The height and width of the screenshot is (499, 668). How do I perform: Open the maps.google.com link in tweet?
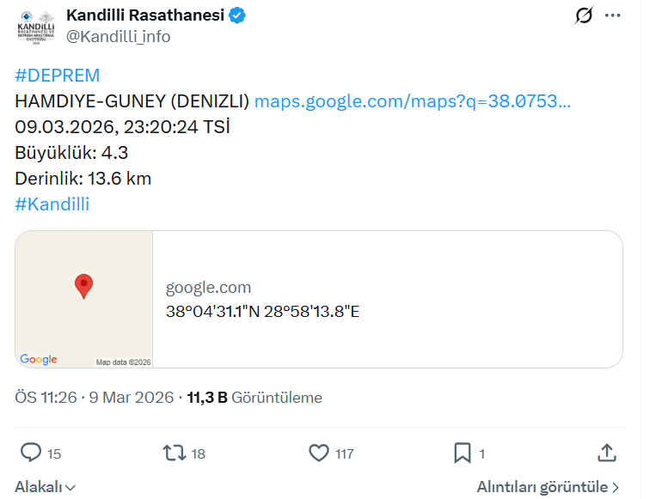(x=413, y=101)
